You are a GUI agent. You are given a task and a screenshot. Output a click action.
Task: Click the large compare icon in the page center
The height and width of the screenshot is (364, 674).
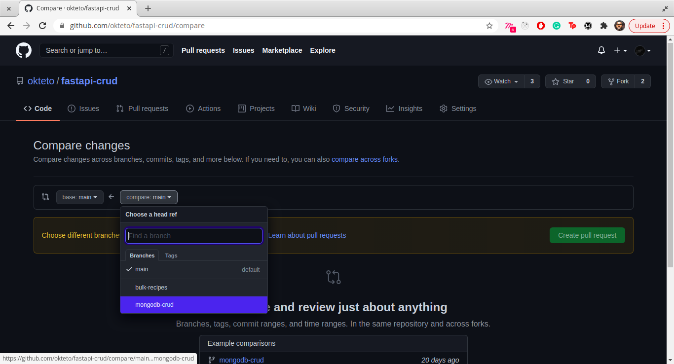coord(334,277)
